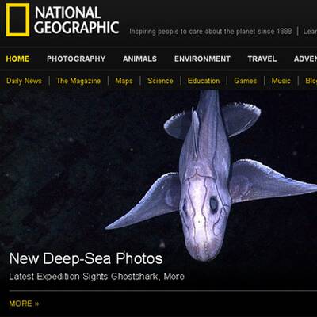Screen dimensions: 317x317
Task: Click the National Geographic wordmark
Action: pyautogui.click(x=77, y=21)
